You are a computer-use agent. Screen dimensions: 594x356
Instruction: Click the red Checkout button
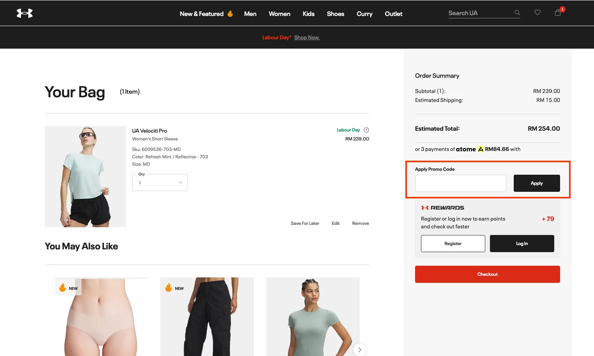point(488,274)
